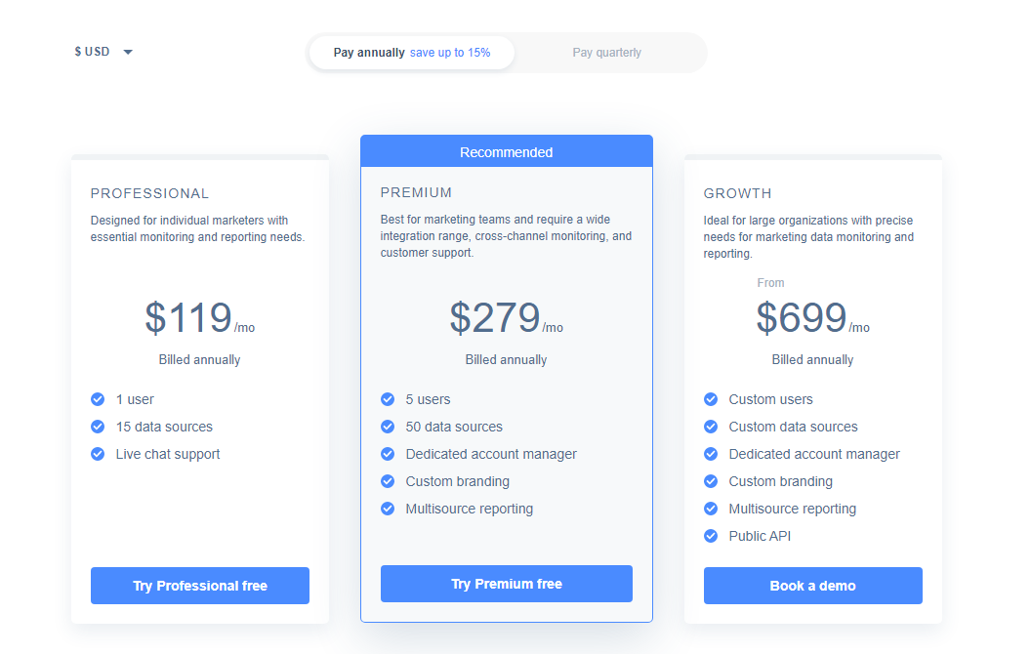Click the save up to 15% text
Viewport: 1031px width, 654px height.
click(x=450, y=53)
